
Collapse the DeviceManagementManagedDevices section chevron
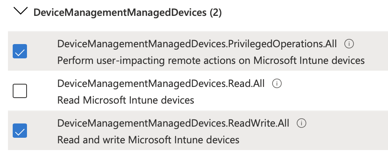click(21, 11)
